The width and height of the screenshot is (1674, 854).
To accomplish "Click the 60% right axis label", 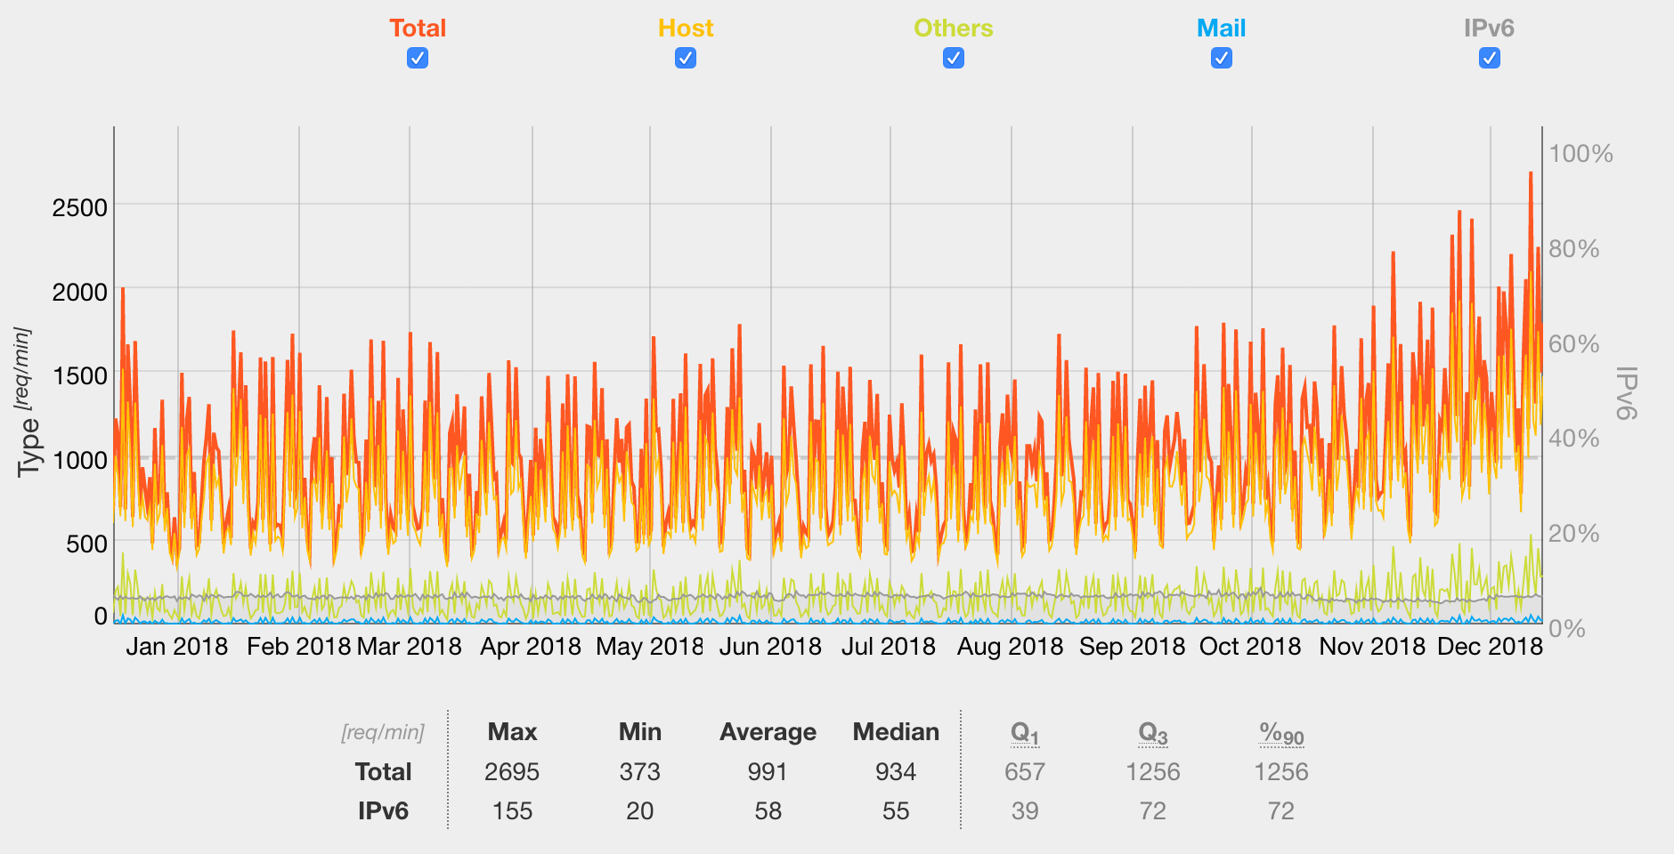I will (x=1574, y=343).
